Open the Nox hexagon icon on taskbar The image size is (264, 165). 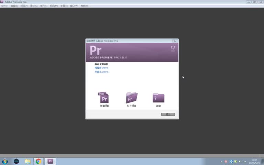pyautogui.click(x=16, y=161)
